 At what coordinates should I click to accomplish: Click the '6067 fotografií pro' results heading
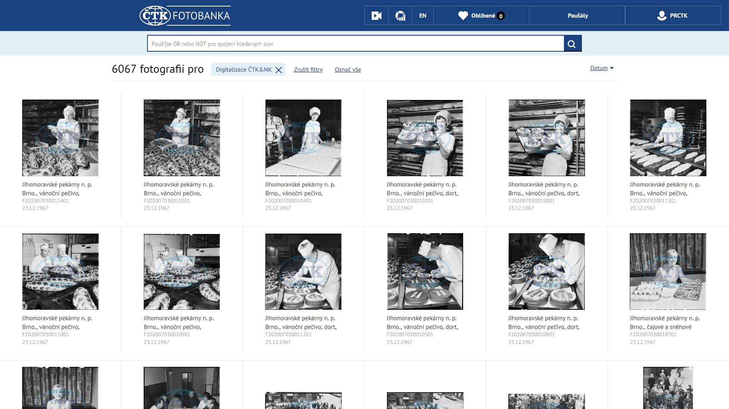158,69
